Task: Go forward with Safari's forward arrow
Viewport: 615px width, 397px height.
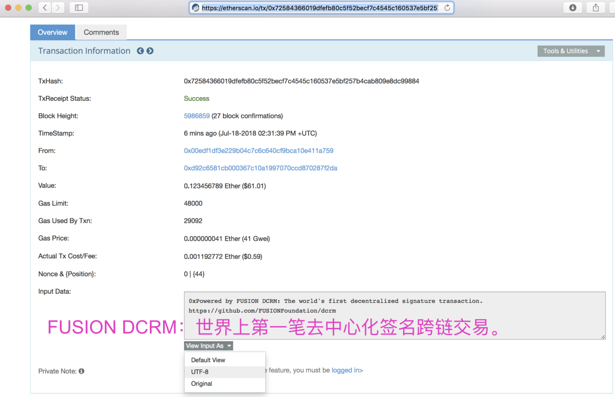Action: [58, 7]
